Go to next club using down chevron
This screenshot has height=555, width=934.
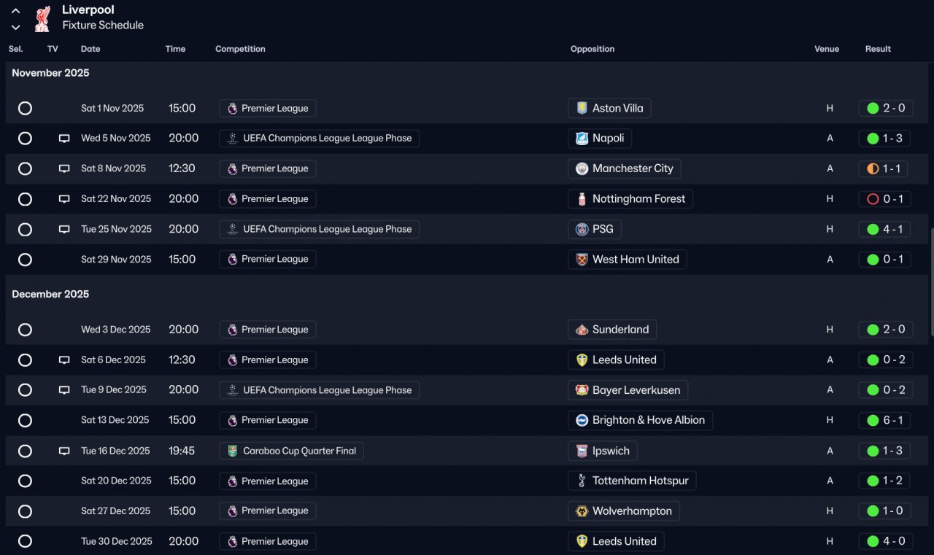coord(15,28)
